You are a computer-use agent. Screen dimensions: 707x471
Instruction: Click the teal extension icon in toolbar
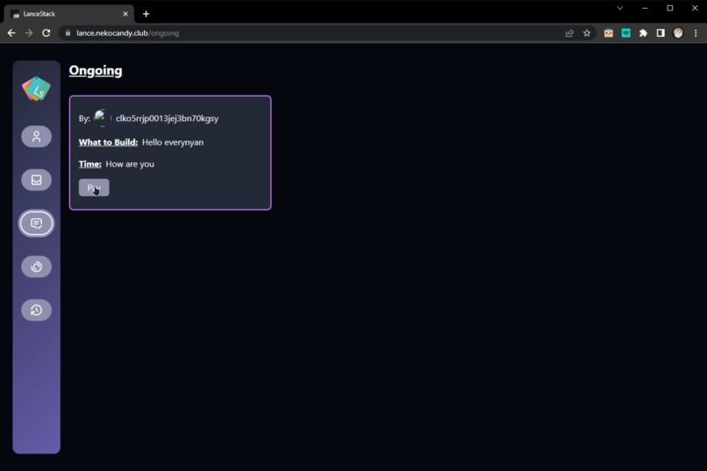pos(625,33)
